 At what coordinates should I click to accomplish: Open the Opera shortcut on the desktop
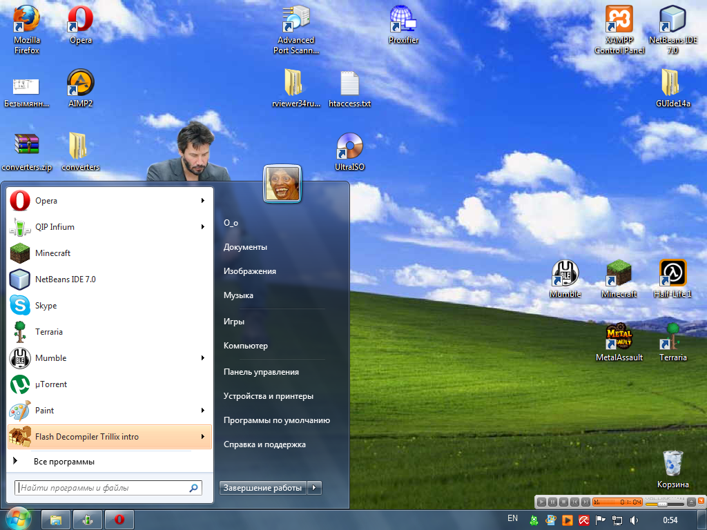click(x=80, y=26)
